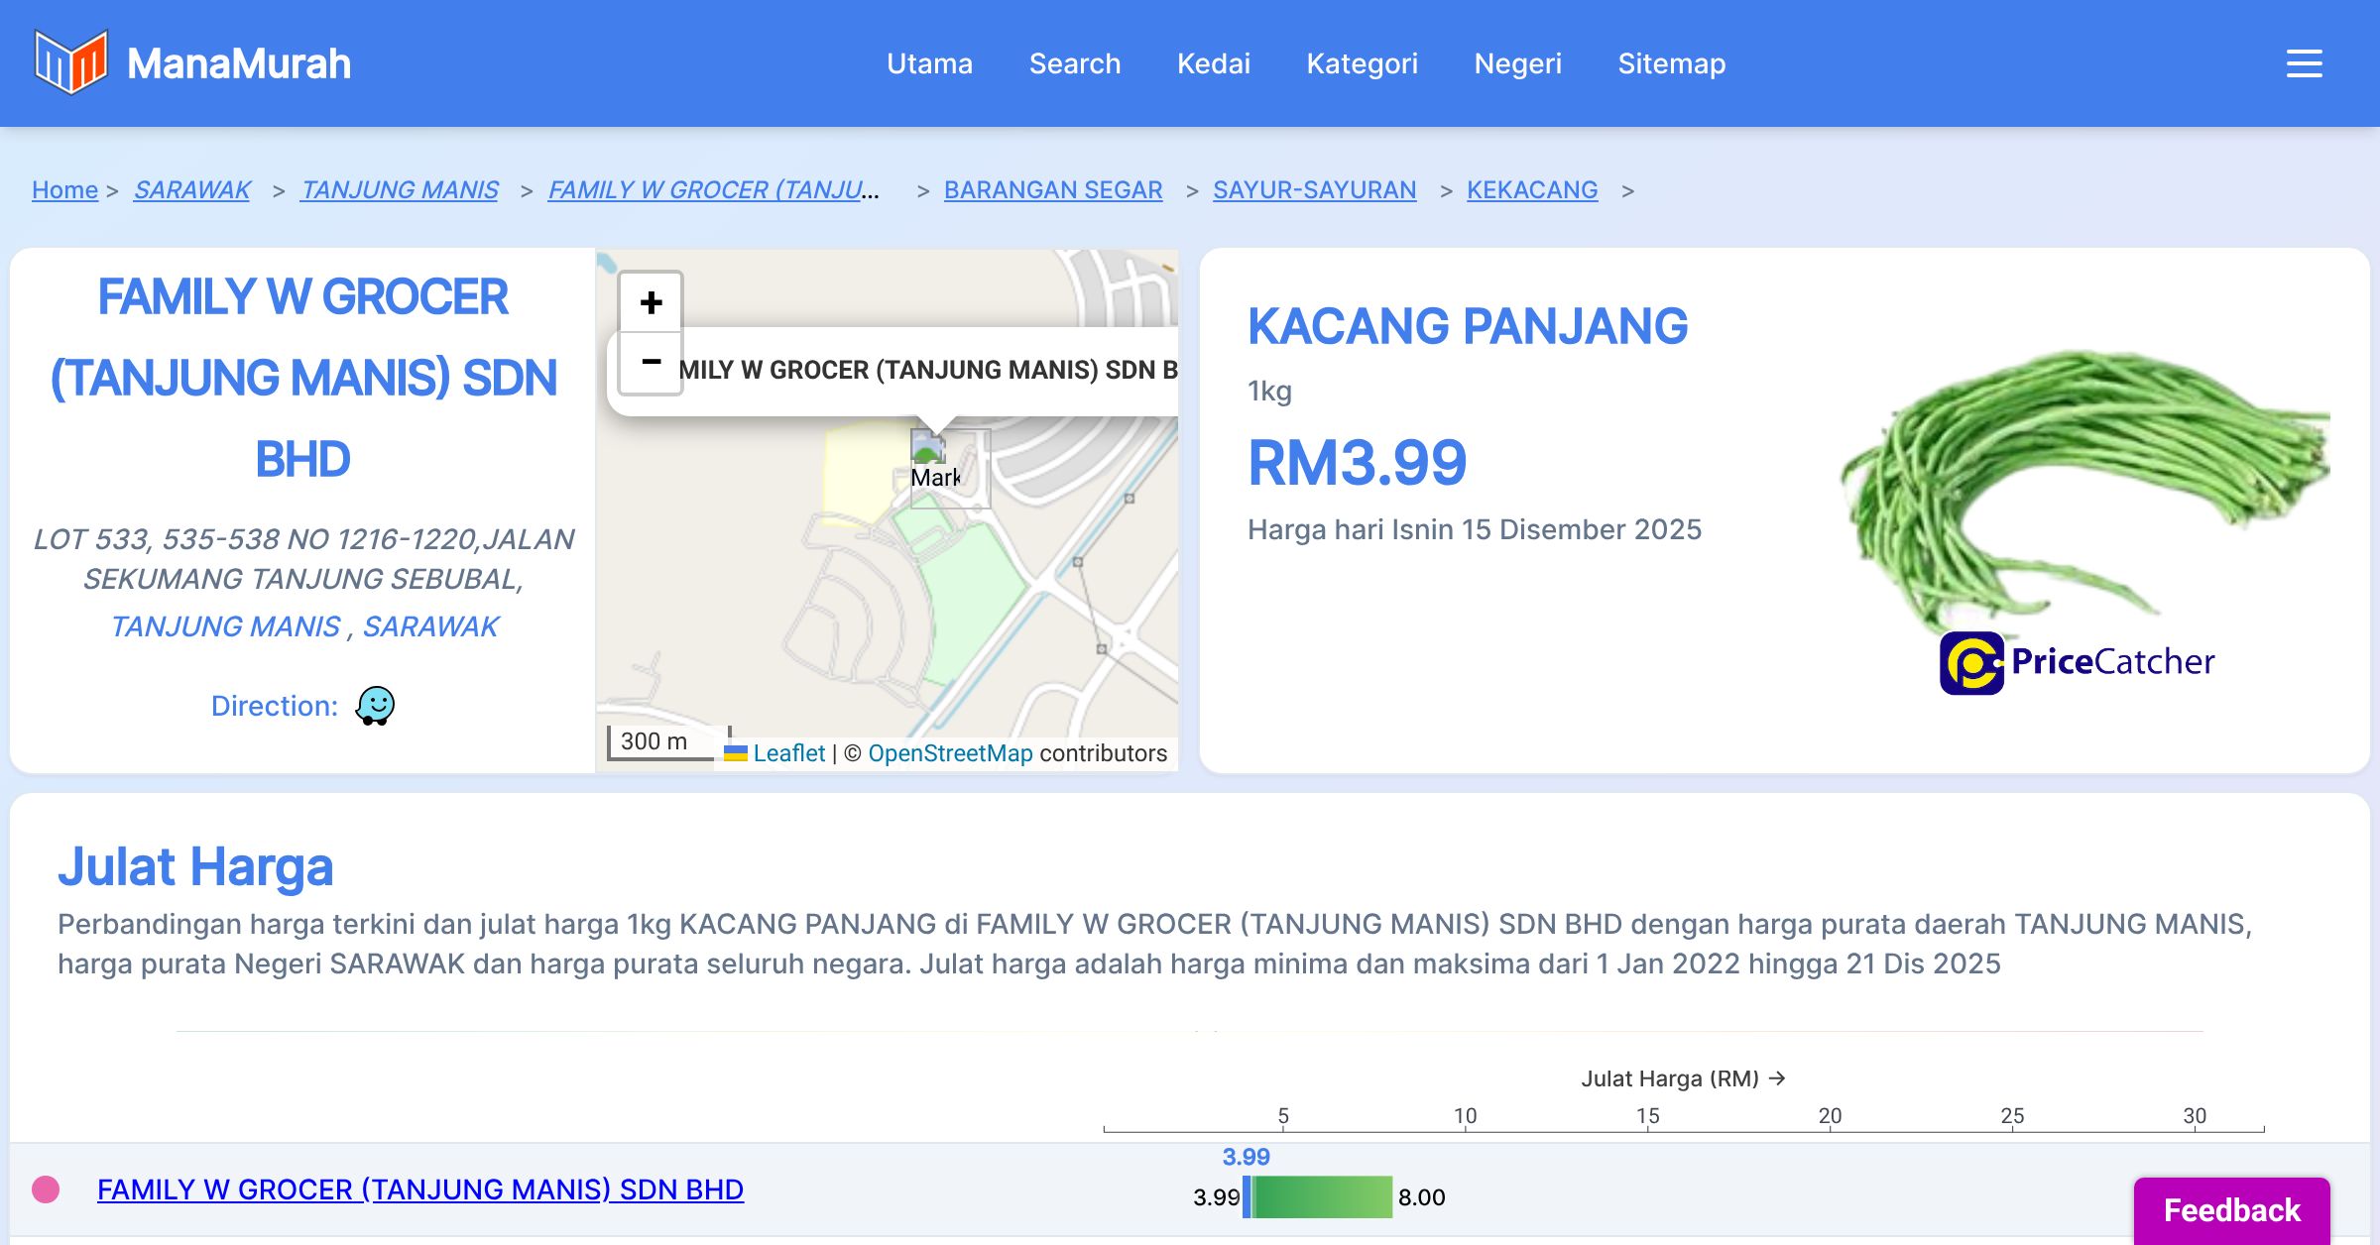
Task: Zoom out on the map
Action: click(651, 362)
